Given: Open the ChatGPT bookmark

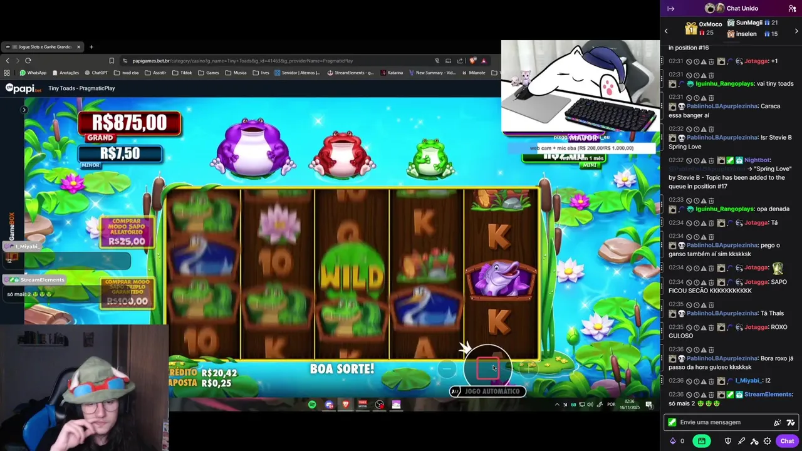Looking at the screenshot, I should click(96, 73).
